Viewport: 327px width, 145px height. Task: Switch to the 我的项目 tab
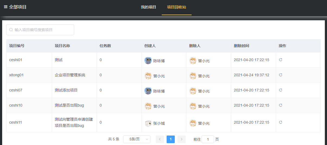pos(148,7)
